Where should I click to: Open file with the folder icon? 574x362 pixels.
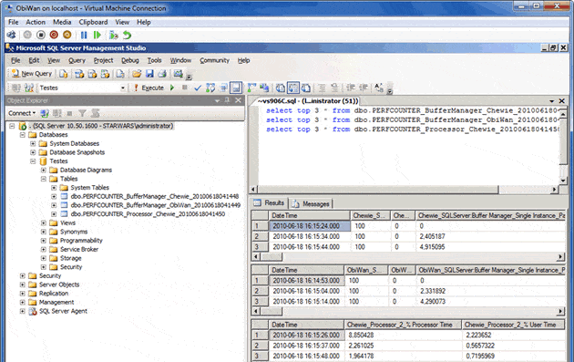click(x=137, y=74)
